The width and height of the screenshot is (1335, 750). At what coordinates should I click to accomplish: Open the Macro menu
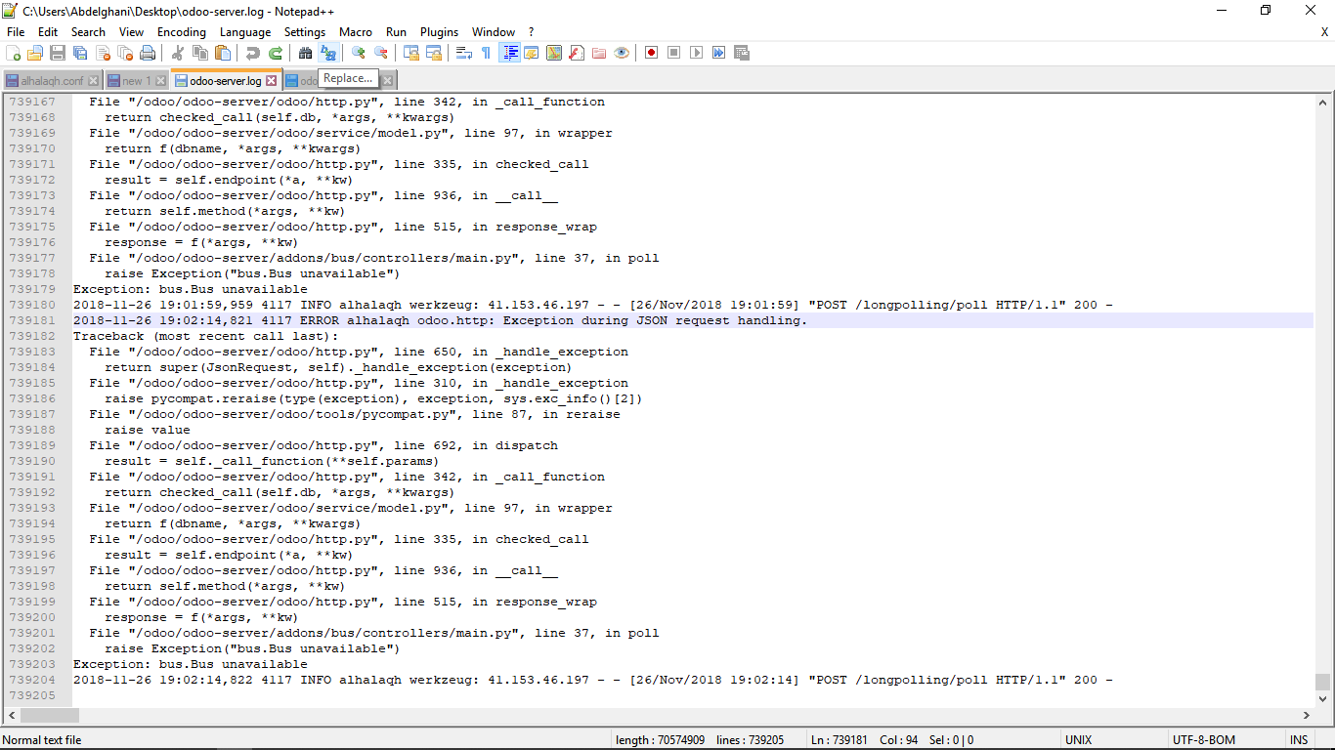pyautogui.click(x=356, y=32)
